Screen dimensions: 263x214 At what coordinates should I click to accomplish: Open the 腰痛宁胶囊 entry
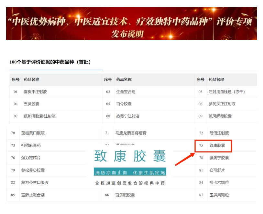tap(219, 158)
